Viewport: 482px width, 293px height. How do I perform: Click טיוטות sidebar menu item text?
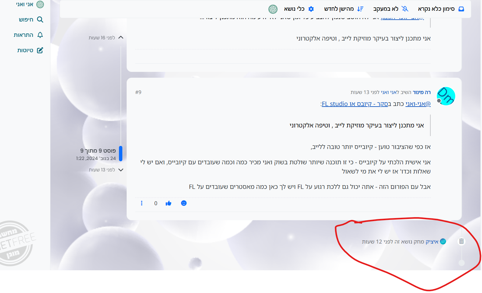click(25, 50)
